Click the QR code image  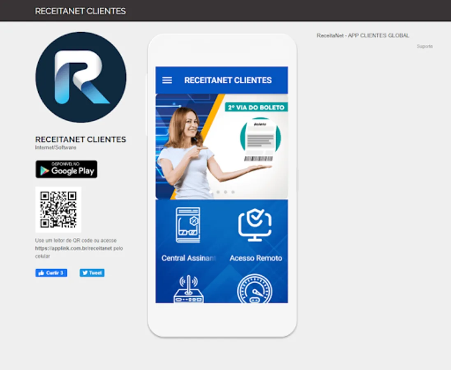tap(58, 209)
